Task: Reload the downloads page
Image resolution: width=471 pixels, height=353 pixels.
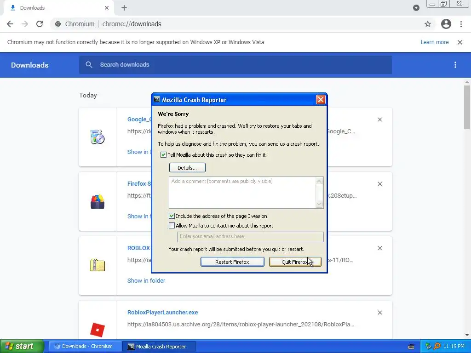Action: click(40, 24)
